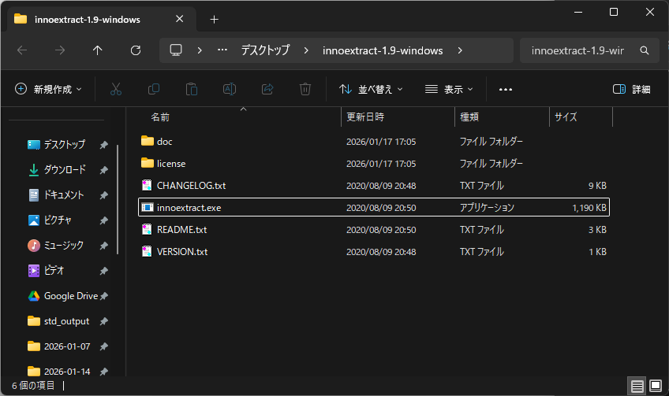
Task: Open the doc folder
Action: [x=164, y=142]
